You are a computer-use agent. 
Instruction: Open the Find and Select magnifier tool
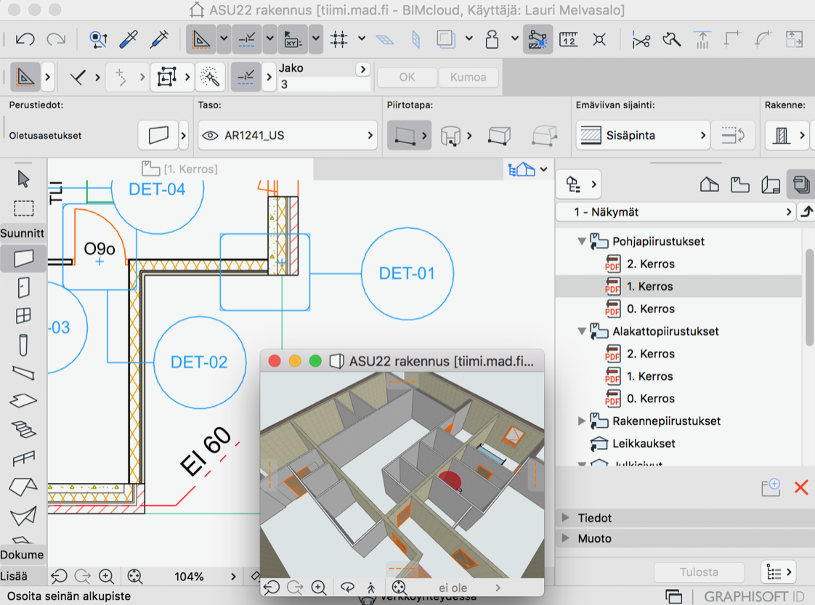98,39
